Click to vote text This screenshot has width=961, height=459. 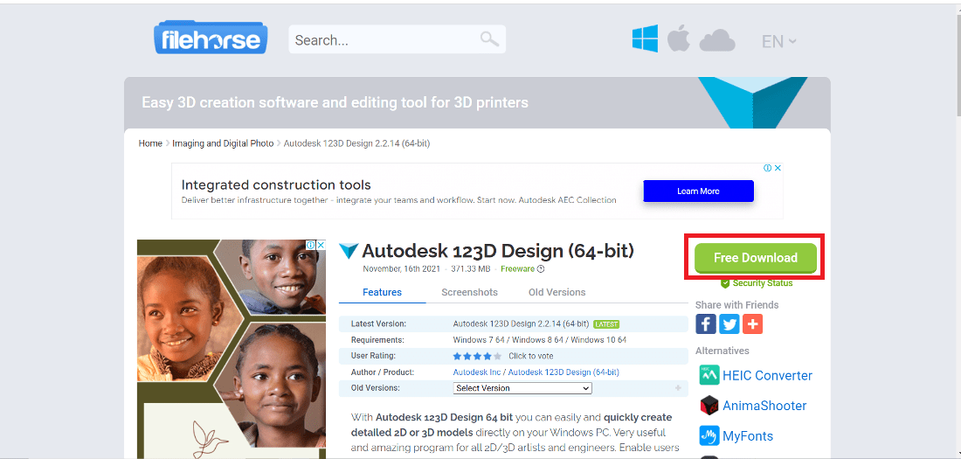pyautogui.click(x=531, y=356)
